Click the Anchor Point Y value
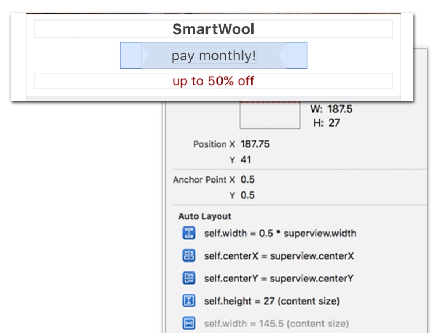The width and height of the screenshot is (444, 333). (248, 195)
